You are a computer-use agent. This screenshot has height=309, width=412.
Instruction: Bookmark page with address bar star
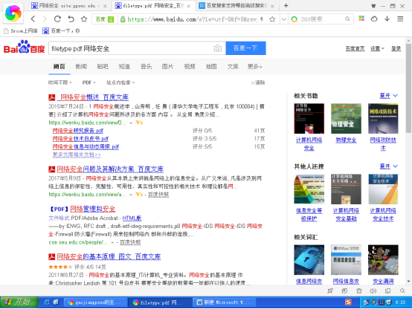(272, 19)
